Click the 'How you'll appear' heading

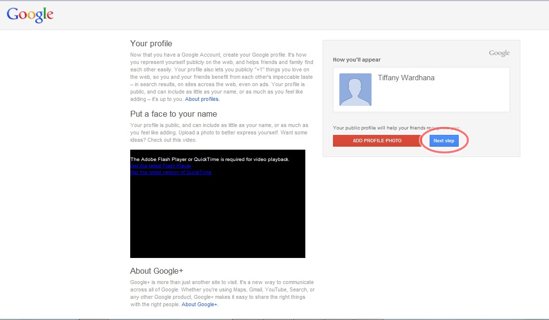[x=357, y=60]
